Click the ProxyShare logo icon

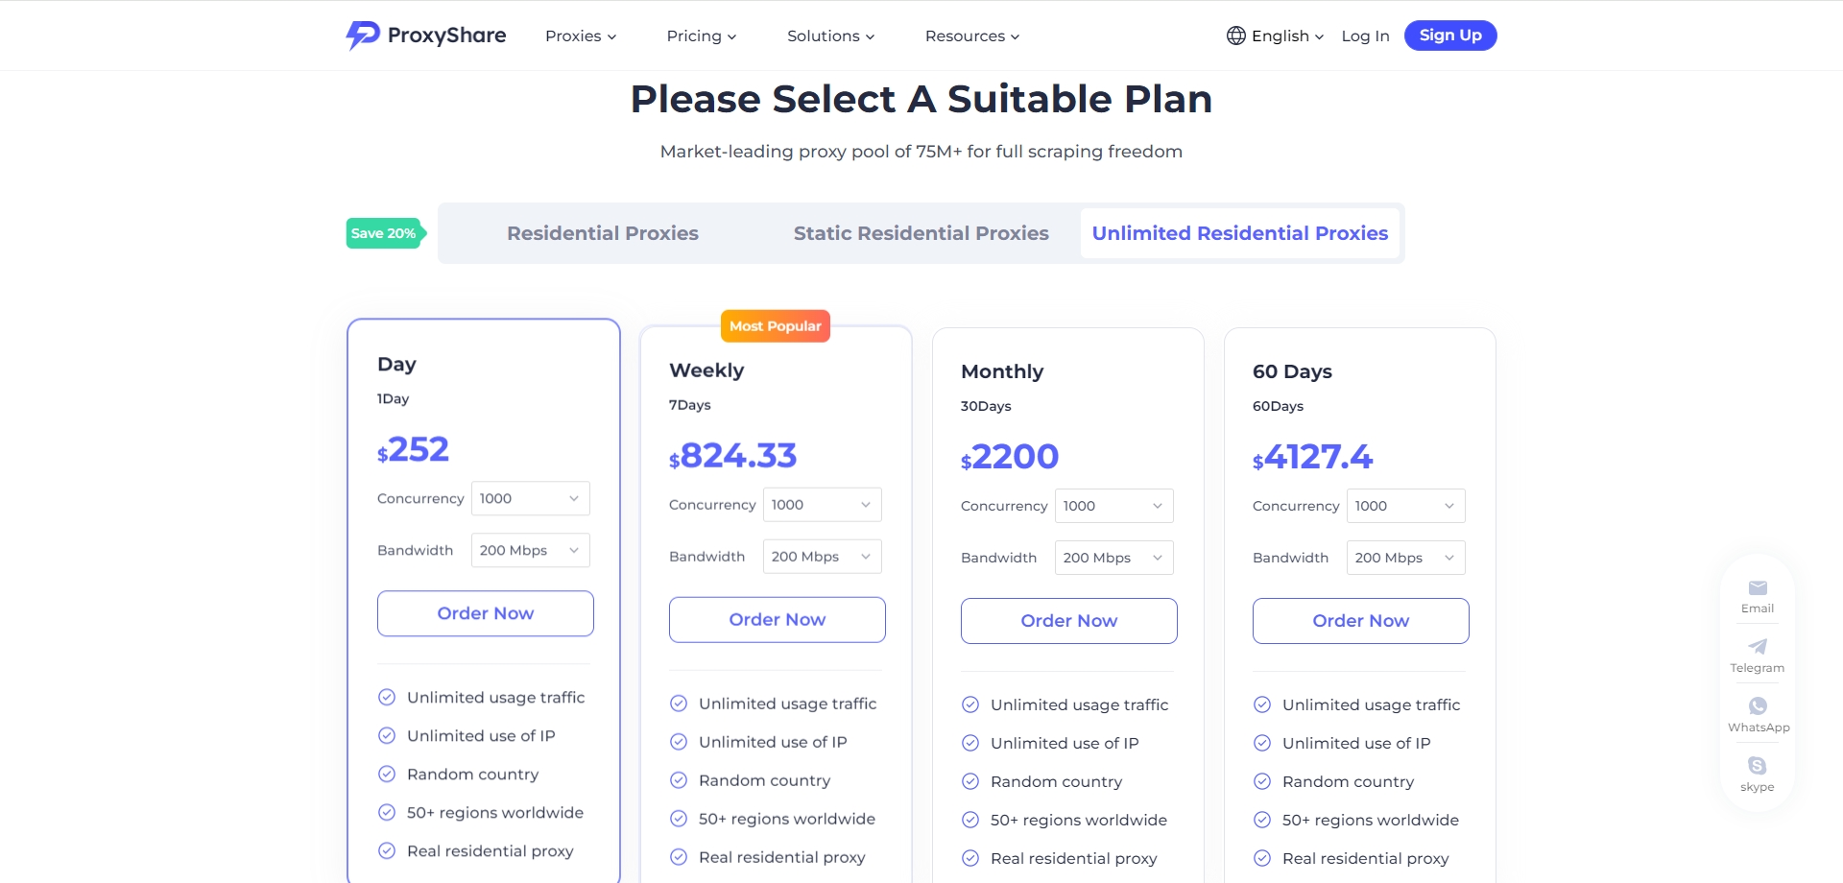click(x=363, y=36)
